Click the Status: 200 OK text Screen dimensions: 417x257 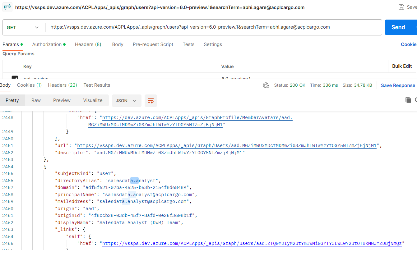290,85
